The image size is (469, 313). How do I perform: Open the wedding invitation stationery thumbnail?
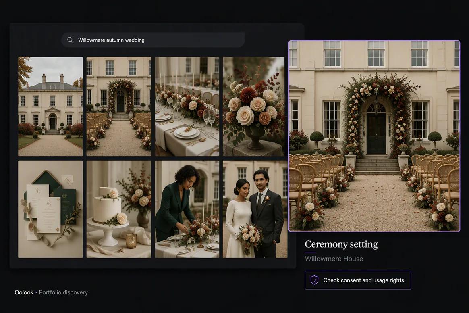(50, 209)
